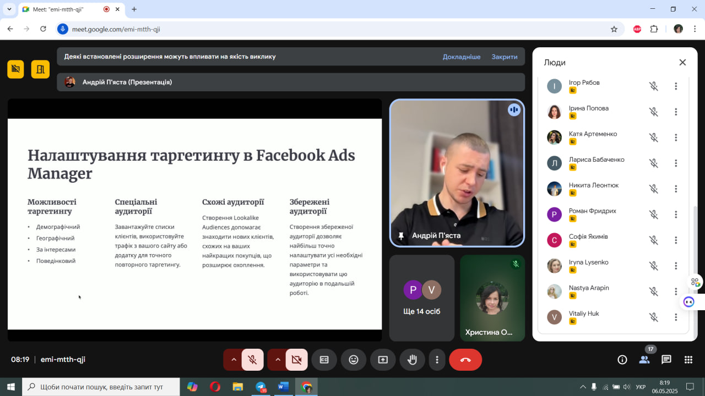This screenshot has width=705, height=396.
Task: Dismiss banner with Закрити button
Action: tap(505, 57)
